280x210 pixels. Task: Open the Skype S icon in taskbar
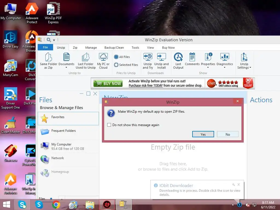(x=39, y=205)
